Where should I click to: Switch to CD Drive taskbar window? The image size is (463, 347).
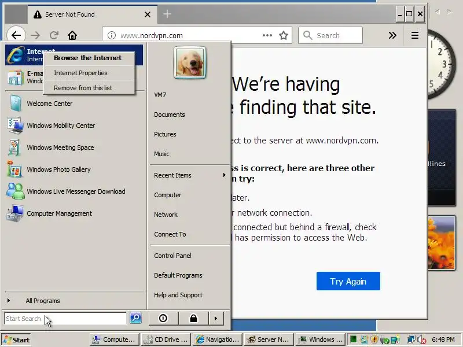point(166,339)
